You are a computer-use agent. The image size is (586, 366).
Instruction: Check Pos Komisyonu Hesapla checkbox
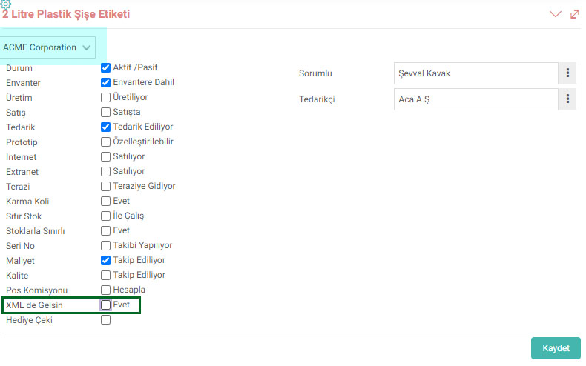(x=106, y=290)
